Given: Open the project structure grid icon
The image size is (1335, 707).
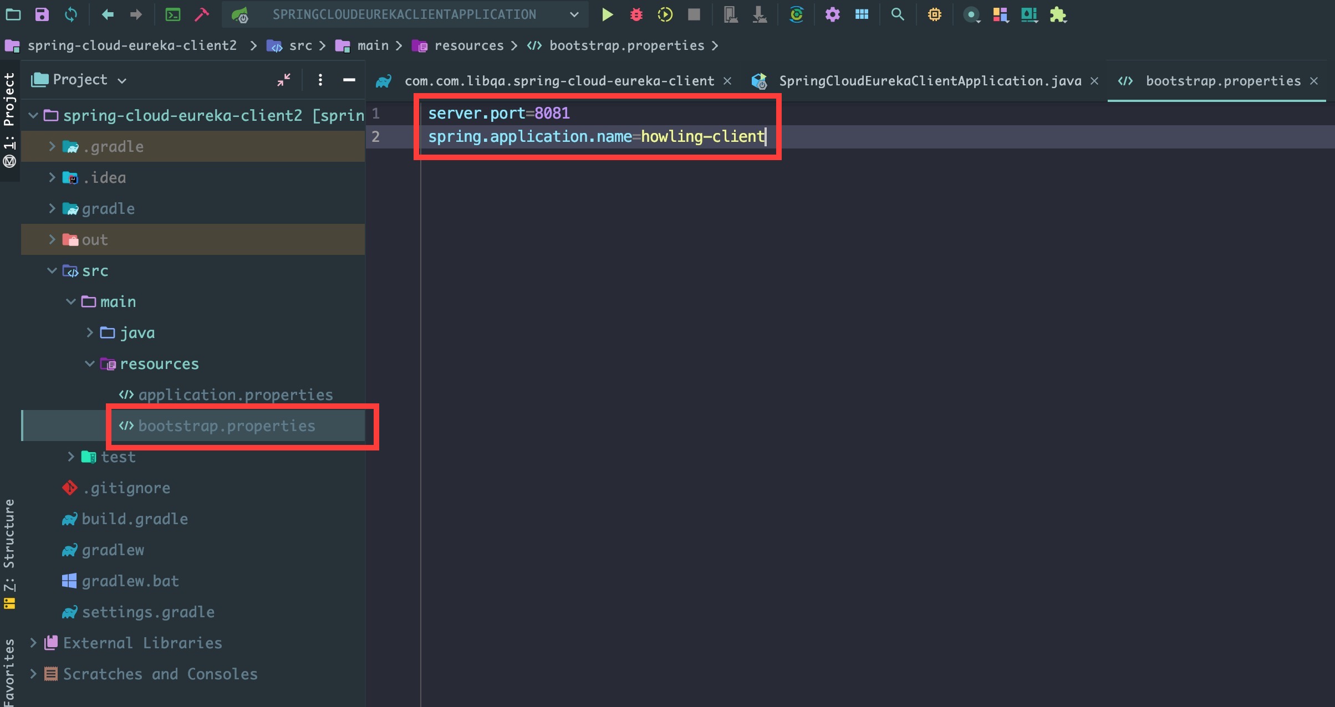Looking at the screenshot, I should [x=862, y=14].
